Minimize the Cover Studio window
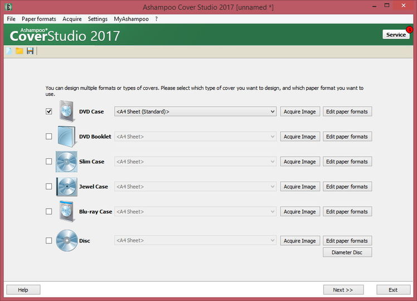This screenshot has height=301, width=417. point(375,6)
